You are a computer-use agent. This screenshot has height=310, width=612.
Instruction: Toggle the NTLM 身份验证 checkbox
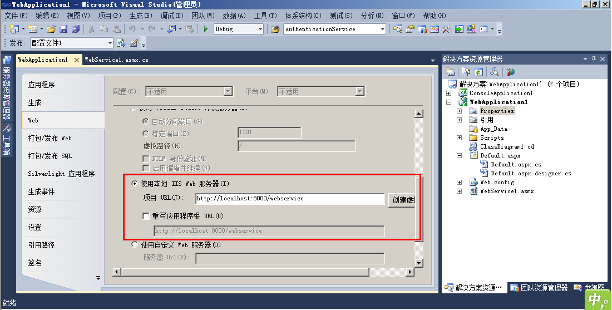click(x=146, y=159)
